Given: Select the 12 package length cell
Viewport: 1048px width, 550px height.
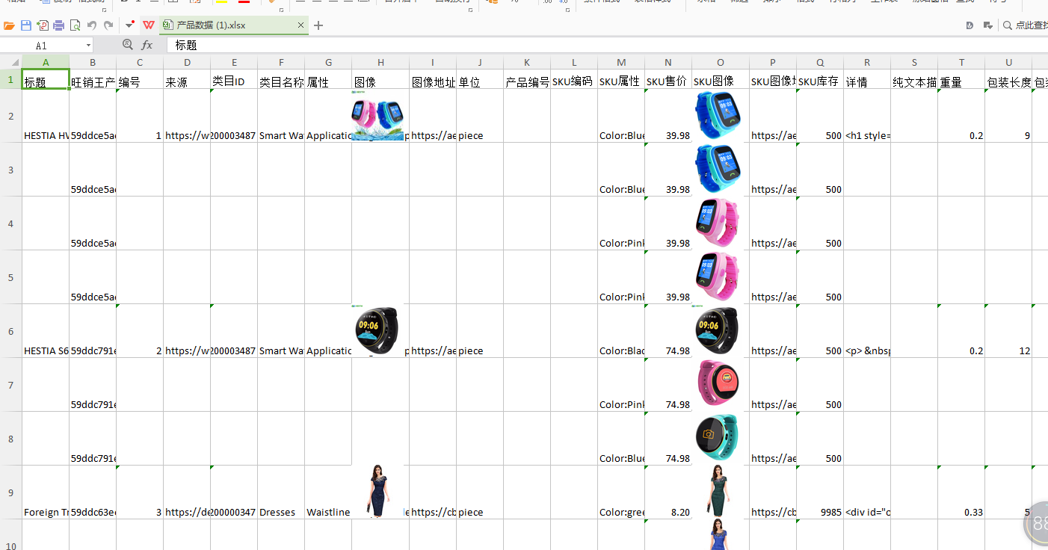Looking at the screenshot, I should tap(1008, 331).
